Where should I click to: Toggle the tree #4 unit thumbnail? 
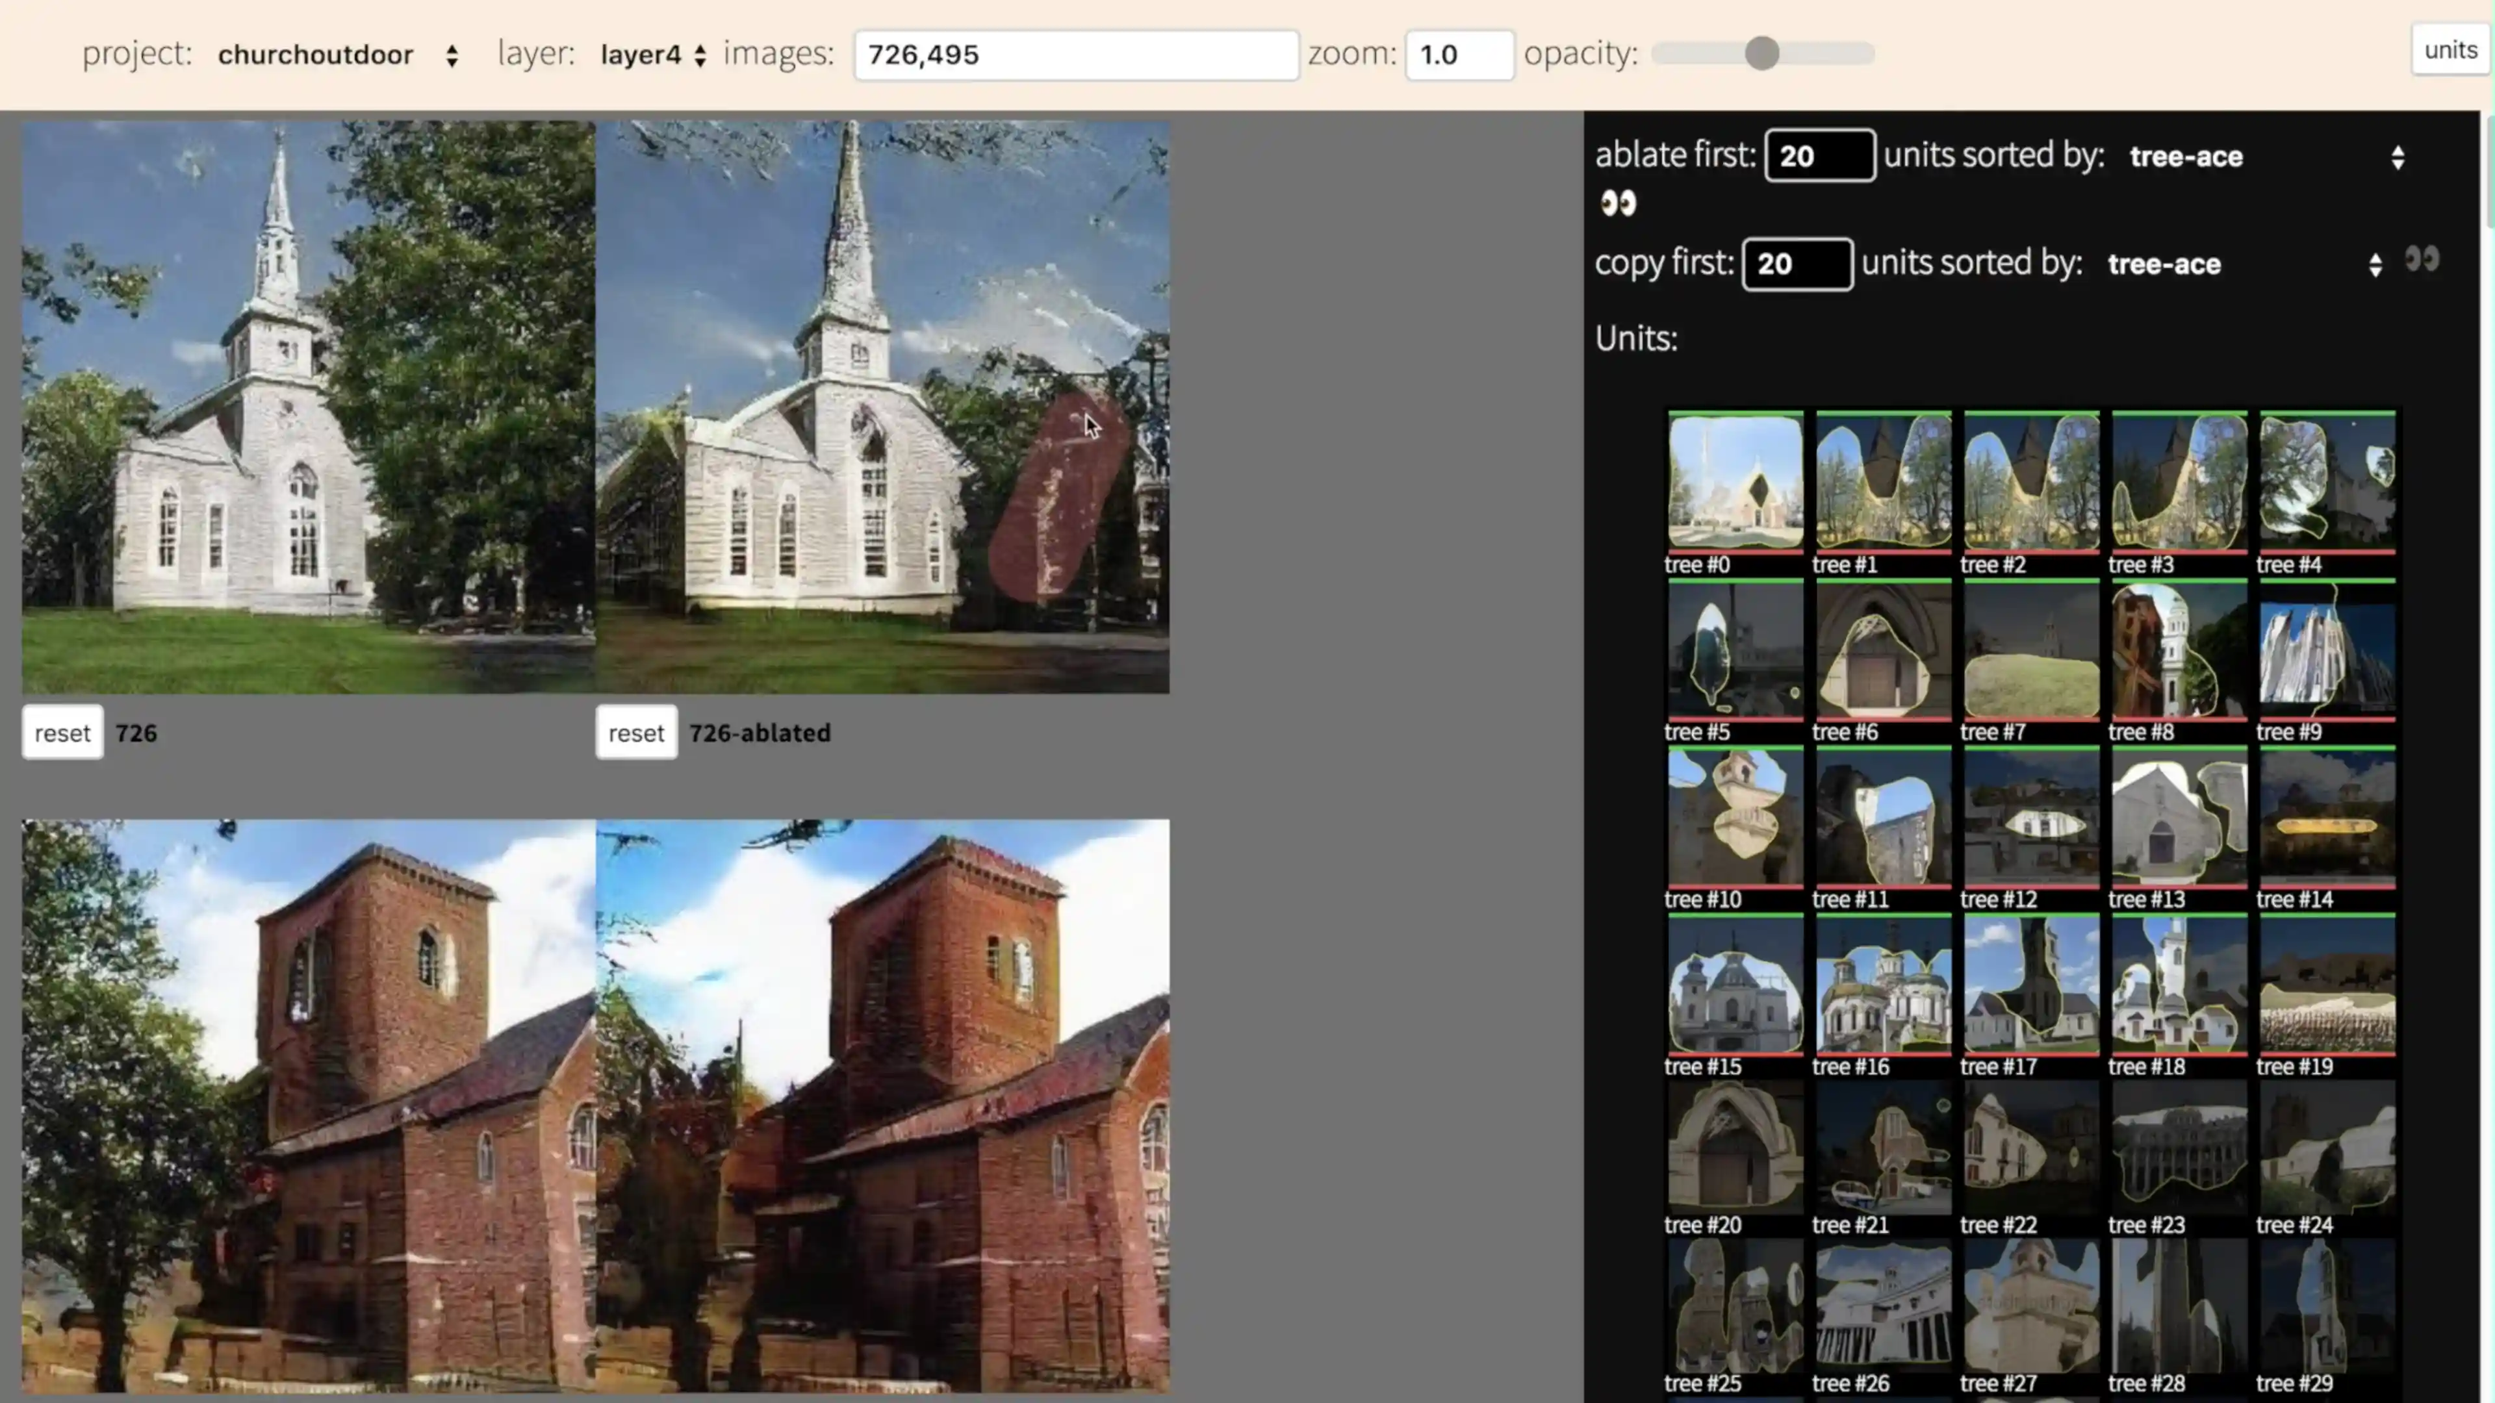[x=2327, y=481]
